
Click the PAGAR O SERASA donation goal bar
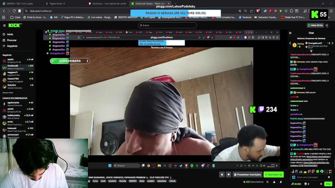click(x=176, y=13)
